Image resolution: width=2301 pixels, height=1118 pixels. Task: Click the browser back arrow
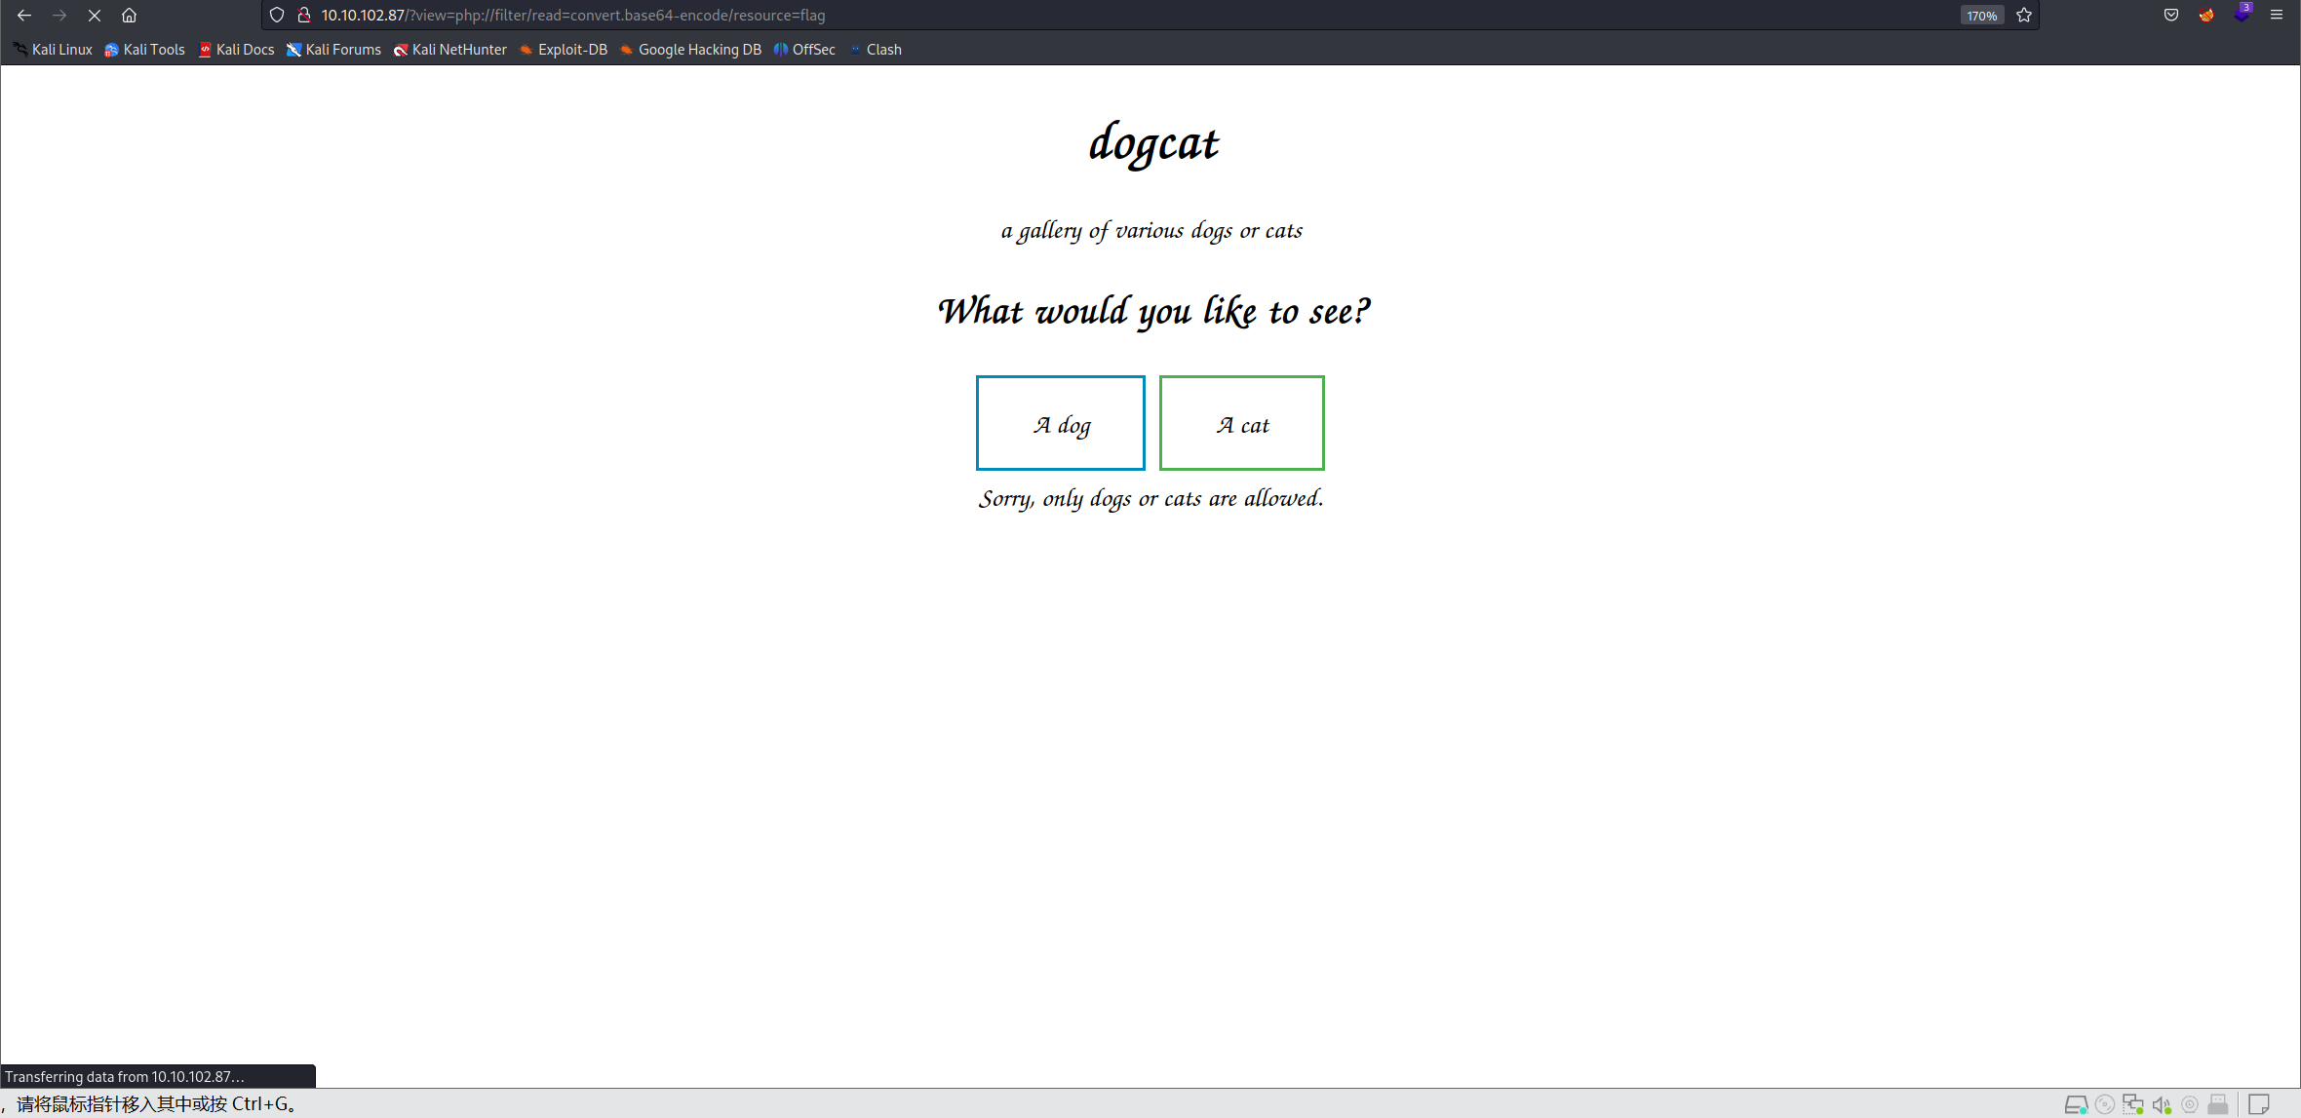click(24, 16)
